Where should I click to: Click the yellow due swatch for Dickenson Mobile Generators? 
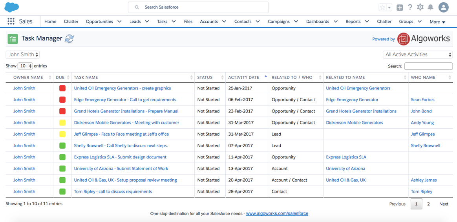pyautogui.click(x=62, y=123)
